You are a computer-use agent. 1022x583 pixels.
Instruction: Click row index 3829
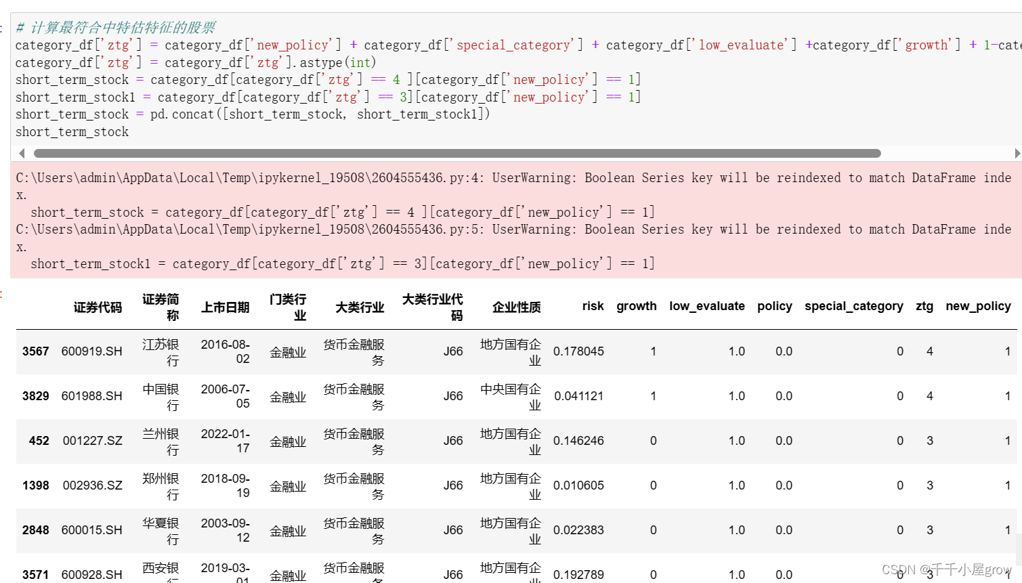[x=35, y=396]
